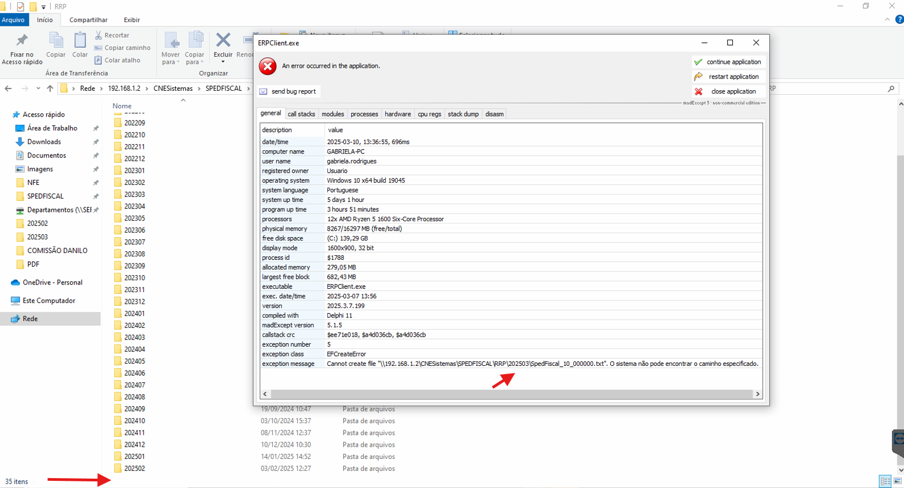This screenshot has height=488, width=904.
Task: Click the continue application green checkmark
Action: (698, 62)
